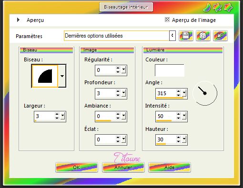Click the save preset floppy disk icon
This screenshot has height=188, width=243.
[186, 36]
